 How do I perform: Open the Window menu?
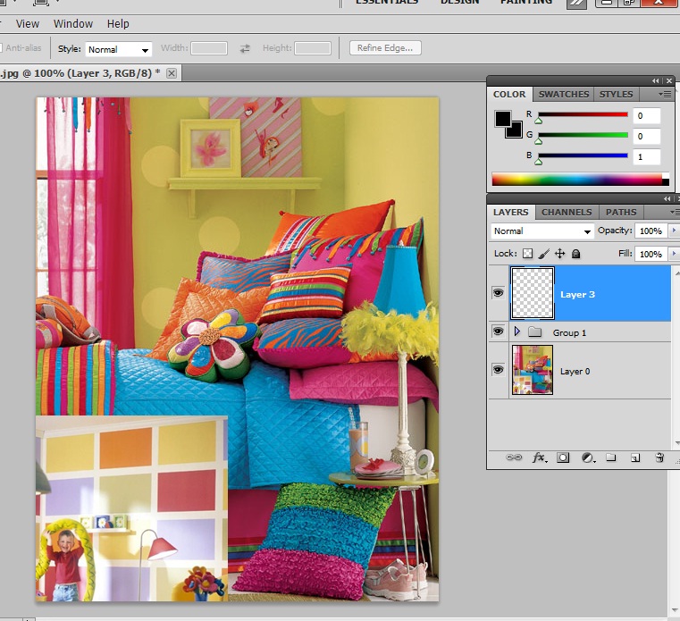(72, 24)
